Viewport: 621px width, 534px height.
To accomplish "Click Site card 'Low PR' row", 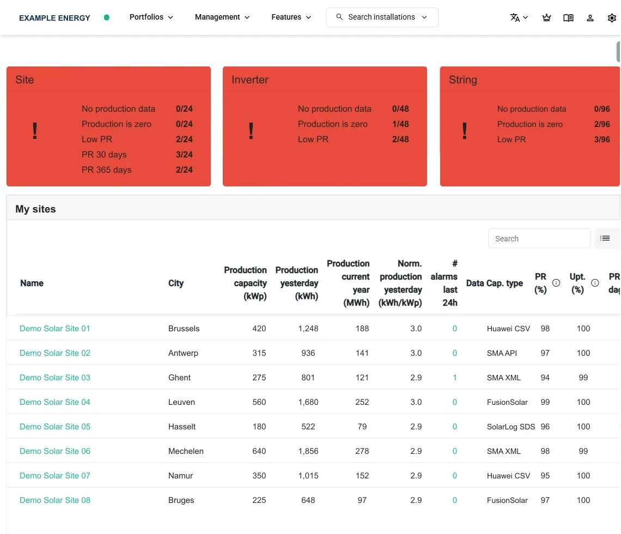I will [137, 139].
